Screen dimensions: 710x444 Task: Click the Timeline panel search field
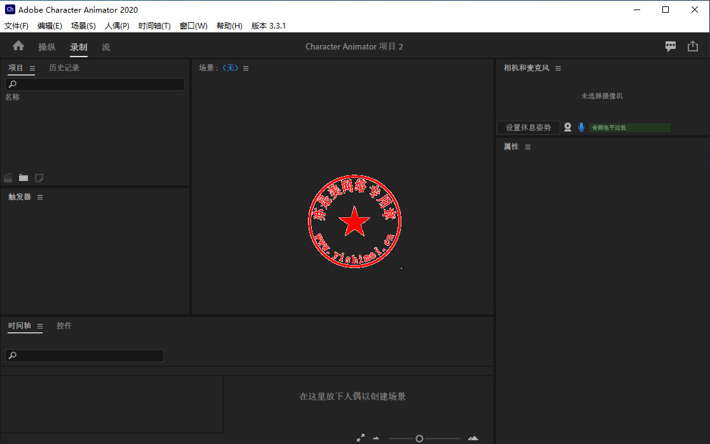pos(84,356)
